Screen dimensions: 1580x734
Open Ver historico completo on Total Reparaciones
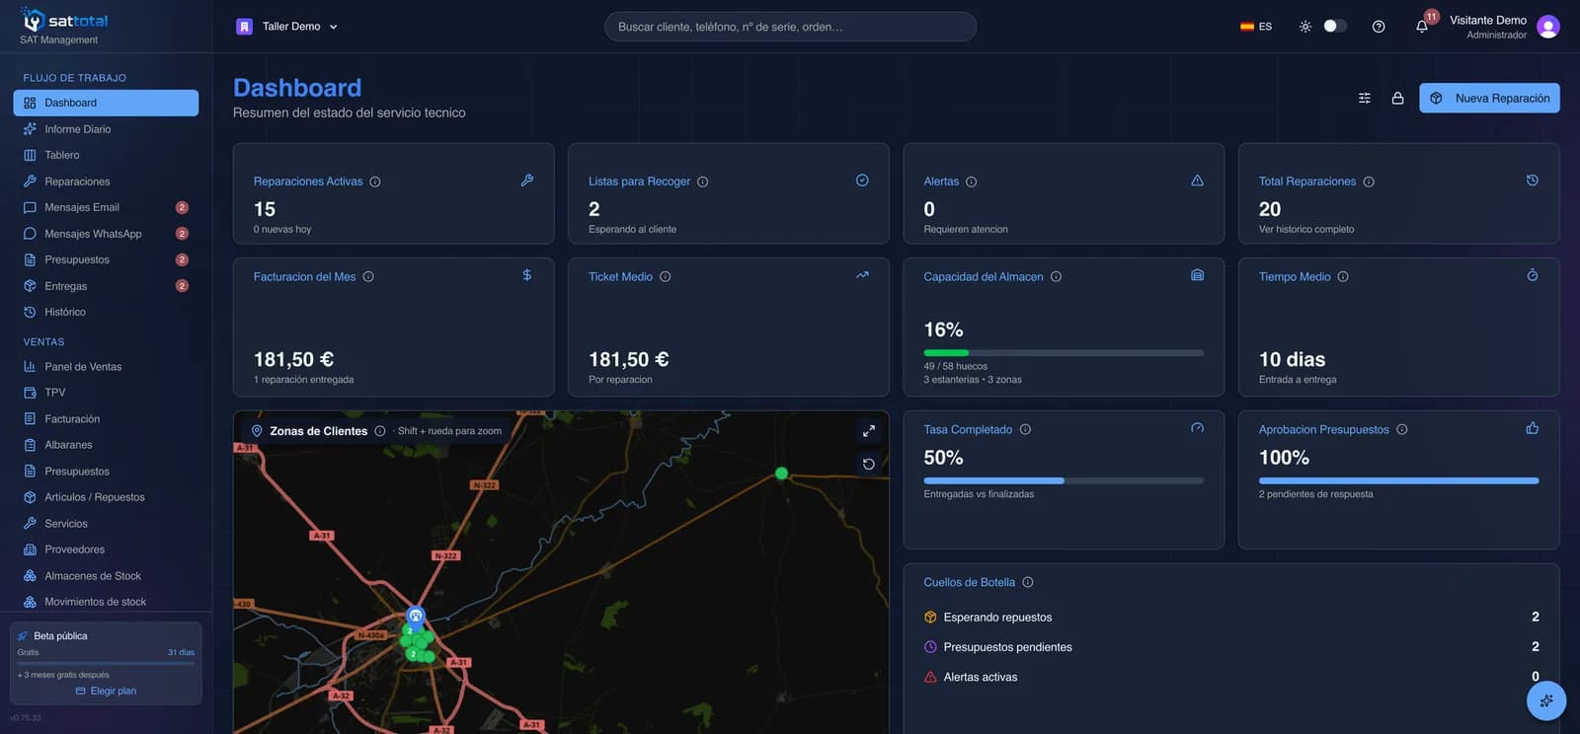[1306, 229]
